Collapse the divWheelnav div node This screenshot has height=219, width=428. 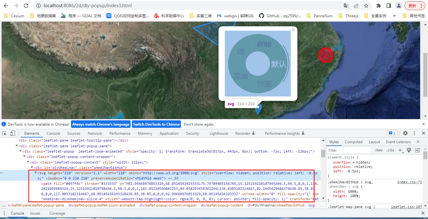pyautogui.click(x=32, y=168)
